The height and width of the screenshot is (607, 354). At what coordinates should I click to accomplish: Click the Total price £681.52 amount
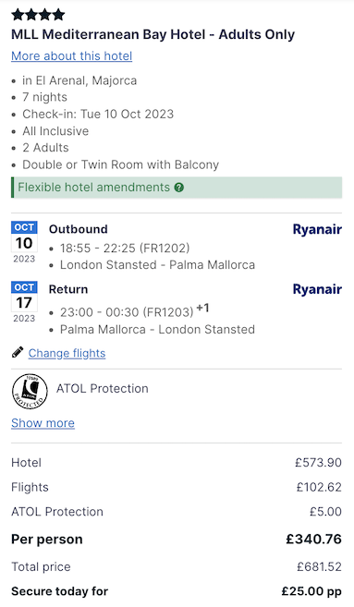coord(319,566)
